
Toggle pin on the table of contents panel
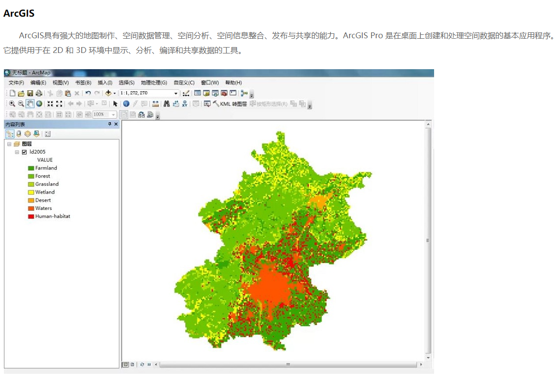[110, 125]
